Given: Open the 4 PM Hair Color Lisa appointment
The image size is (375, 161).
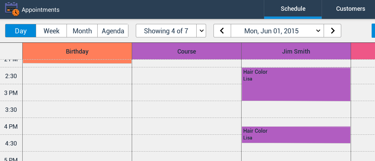Looking at the screenshot, I should pyautogui.click(x=296, y=135).
